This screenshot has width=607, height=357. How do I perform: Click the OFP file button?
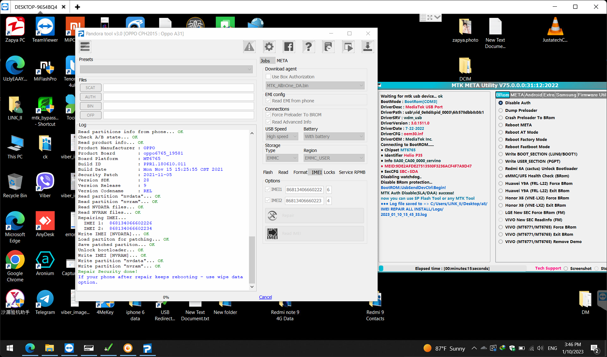coord(91,115)
